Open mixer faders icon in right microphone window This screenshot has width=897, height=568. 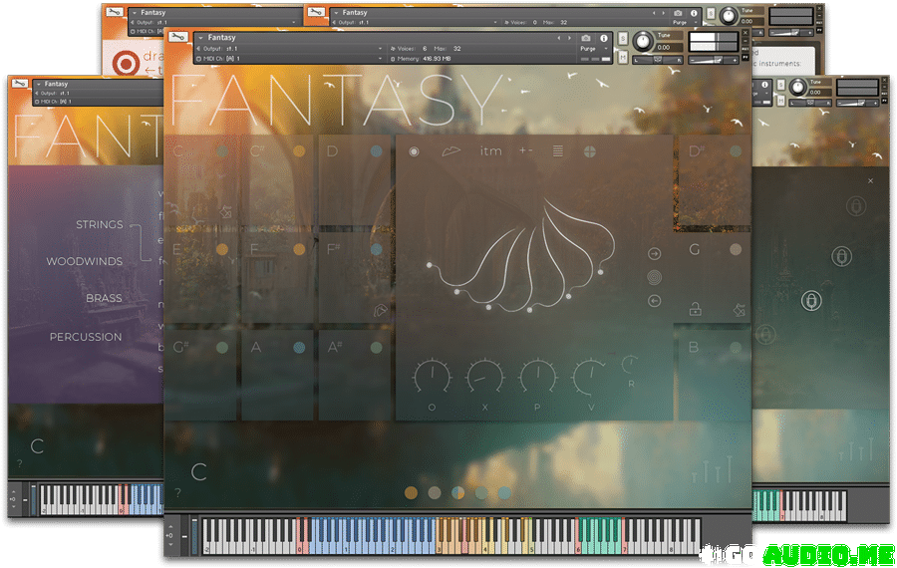point(856,450)
